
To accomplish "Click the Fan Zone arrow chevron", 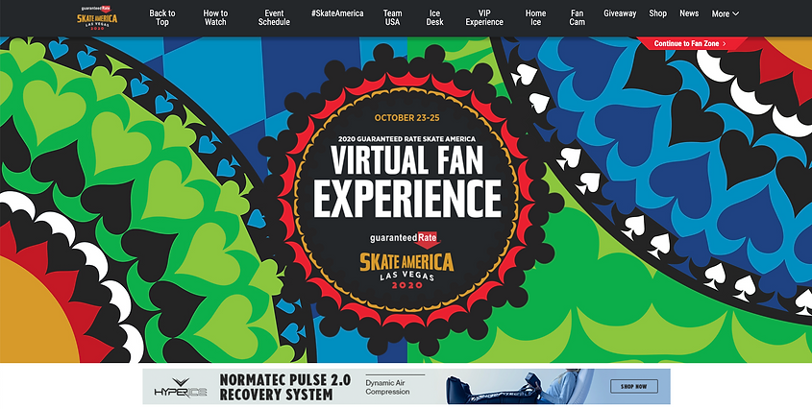I will point(724,44).
